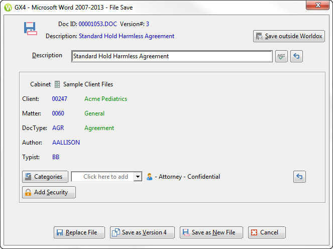Image resolution: width=333 pixels, height=249 pixels.
Task: Click the 'DocType:' field label
Action: pyautogui.click(x=35, y=128)
